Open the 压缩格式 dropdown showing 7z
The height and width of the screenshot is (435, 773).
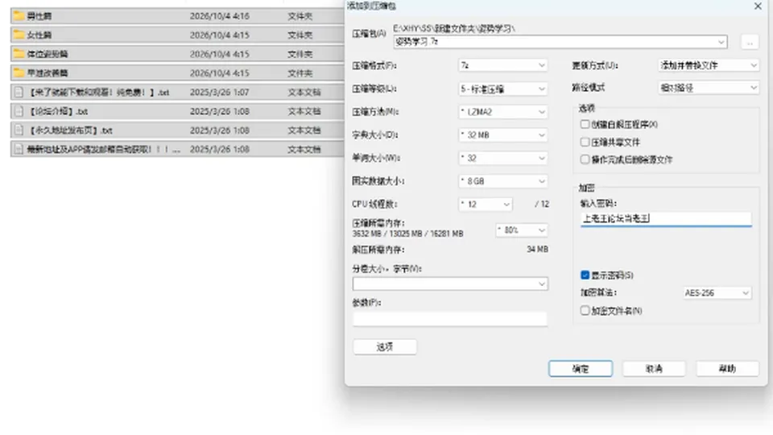pyautogui.click(x=502, y=65)
